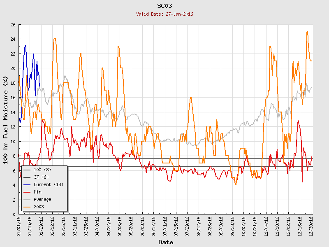Click the 14 value on y-axis
This screenshot has width=329, height=247.
(x=13, y=112)
